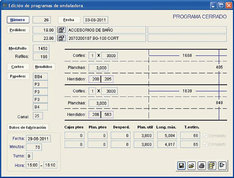The image size is (234, 178).
Task: Click the Datos de fabricación button
Action: (28, 127)
